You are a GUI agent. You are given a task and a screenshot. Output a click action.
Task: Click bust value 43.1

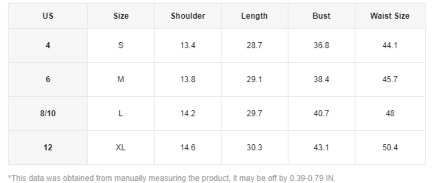pos(321,147)
